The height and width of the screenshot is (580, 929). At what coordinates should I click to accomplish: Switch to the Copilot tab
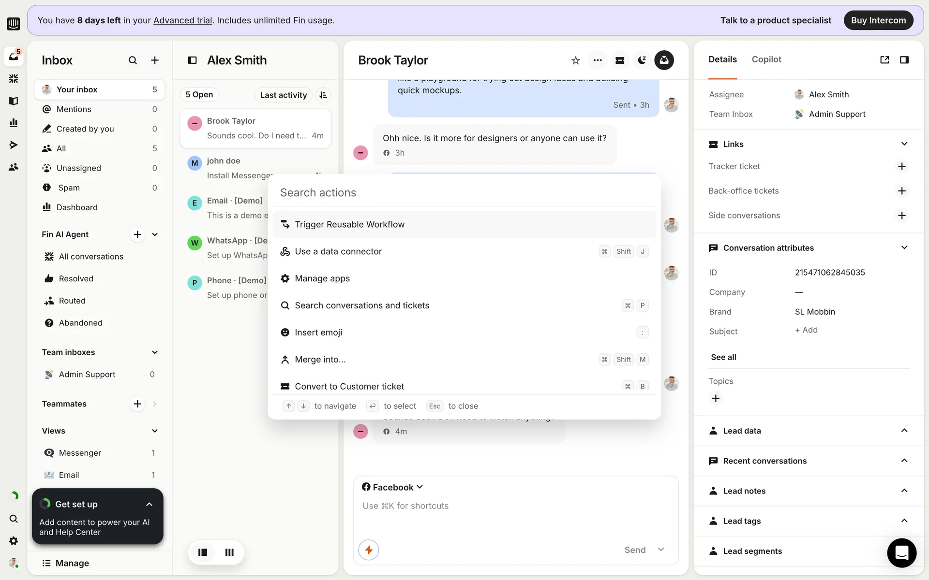pos(766,59)
